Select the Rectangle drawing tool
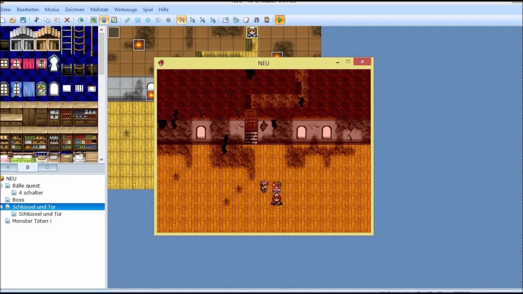The height and width of the screenshot is (294, 523). (138, 20)
